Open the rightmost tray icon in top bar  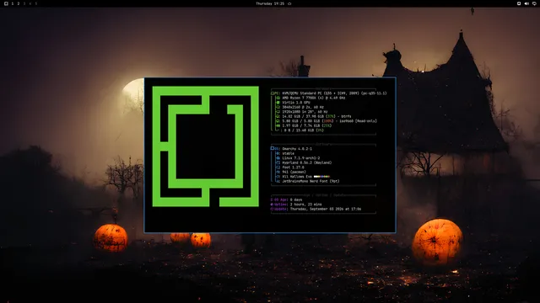(x=534, y=3)
